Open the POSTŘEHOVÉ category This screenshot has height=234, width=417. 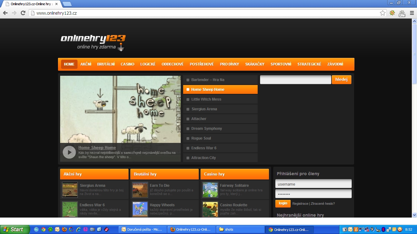click(x=202, y=64)
